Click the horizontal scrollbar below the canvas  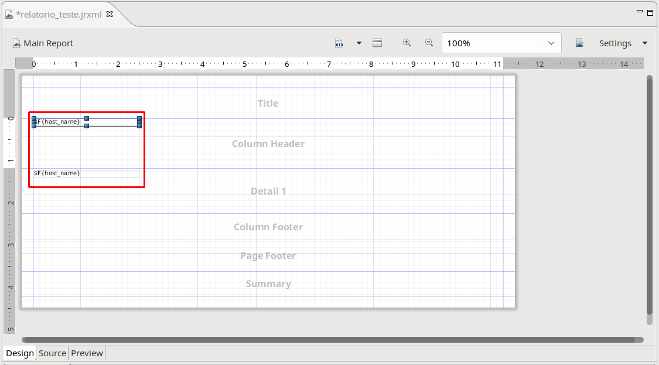328,340
